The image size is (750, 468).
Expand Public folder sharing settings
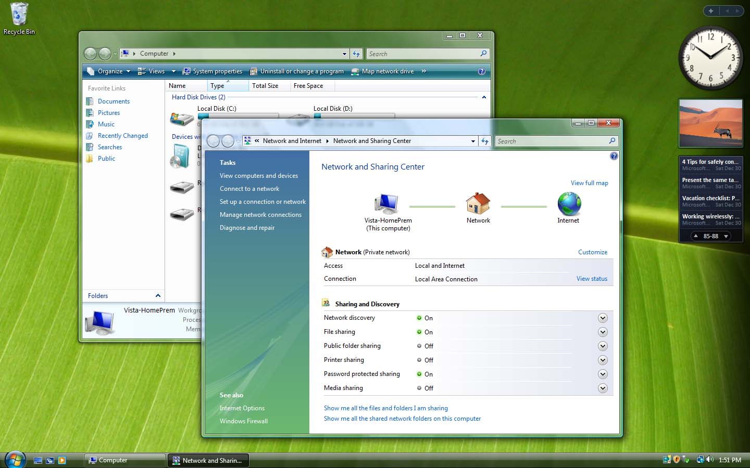click(603, 346)
